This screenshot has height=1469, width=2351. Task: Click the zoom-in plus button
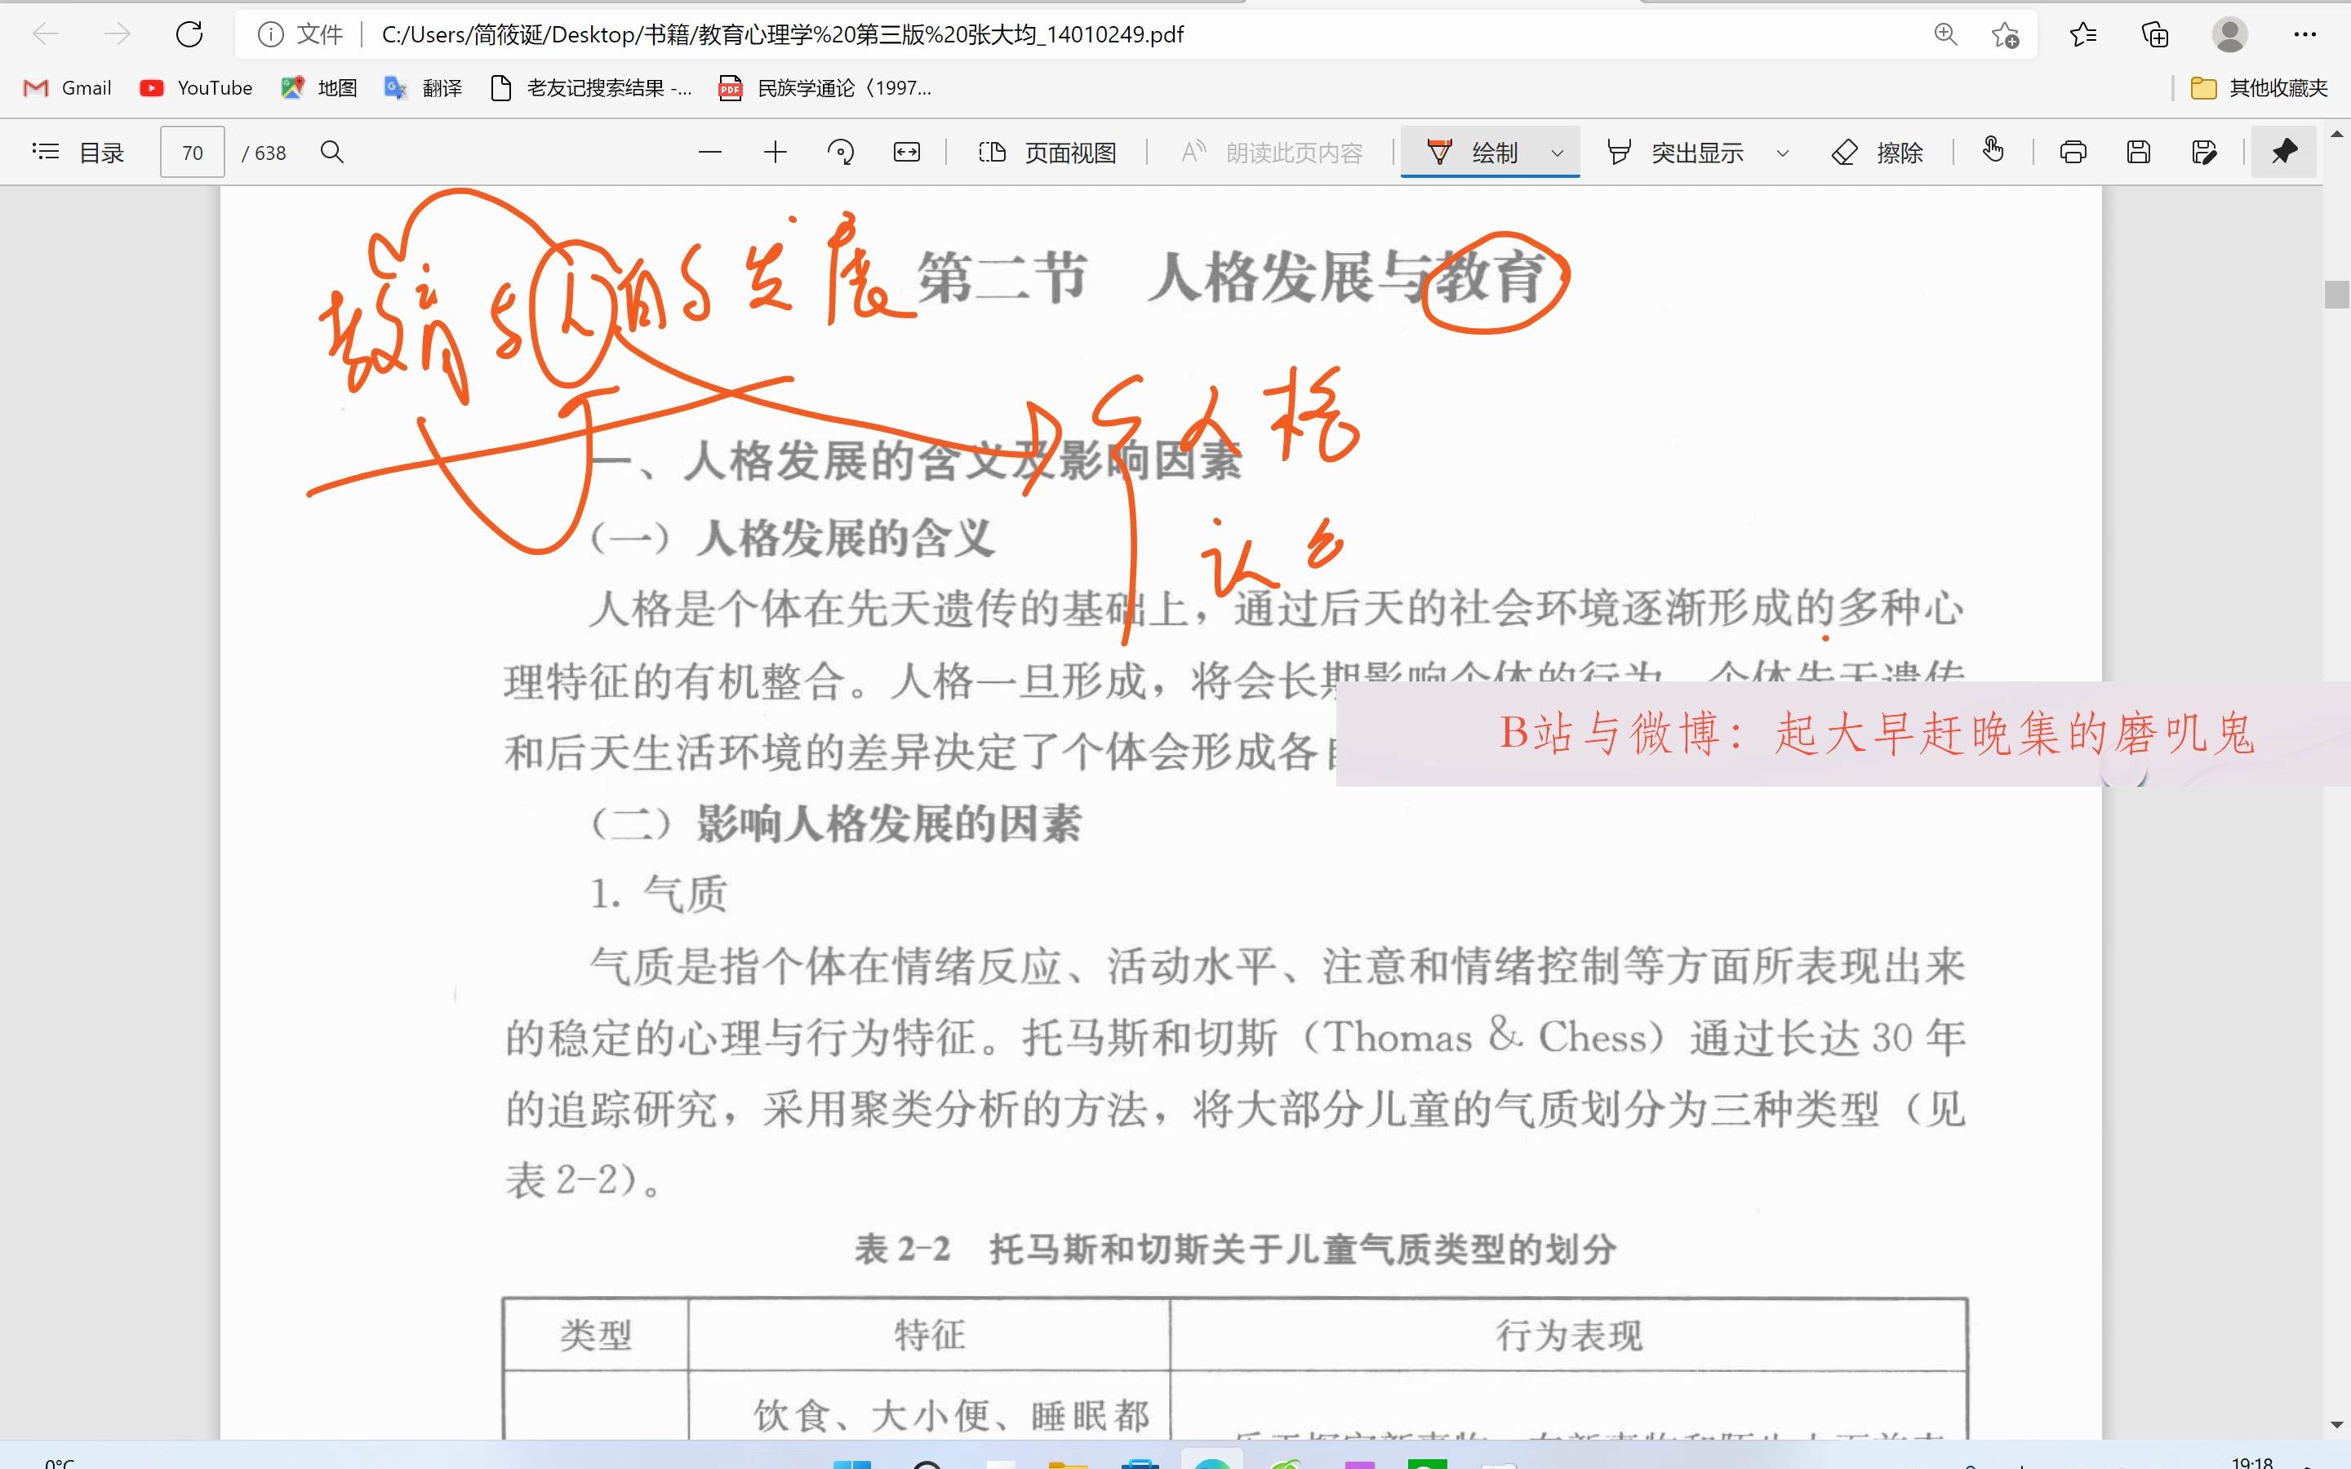point(776,153)
